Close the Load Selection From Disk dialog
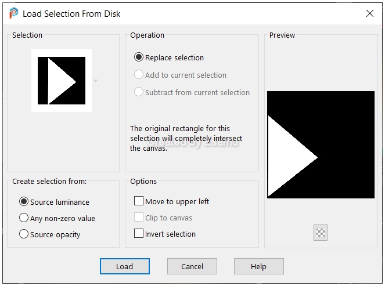 tap(370, 13)
